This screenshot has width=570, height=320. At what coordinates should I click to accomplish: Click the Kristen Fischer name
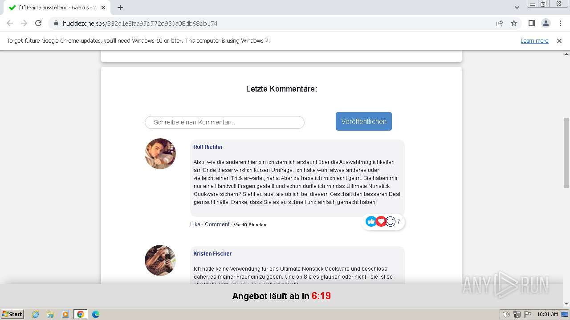[x=212, y=254]
